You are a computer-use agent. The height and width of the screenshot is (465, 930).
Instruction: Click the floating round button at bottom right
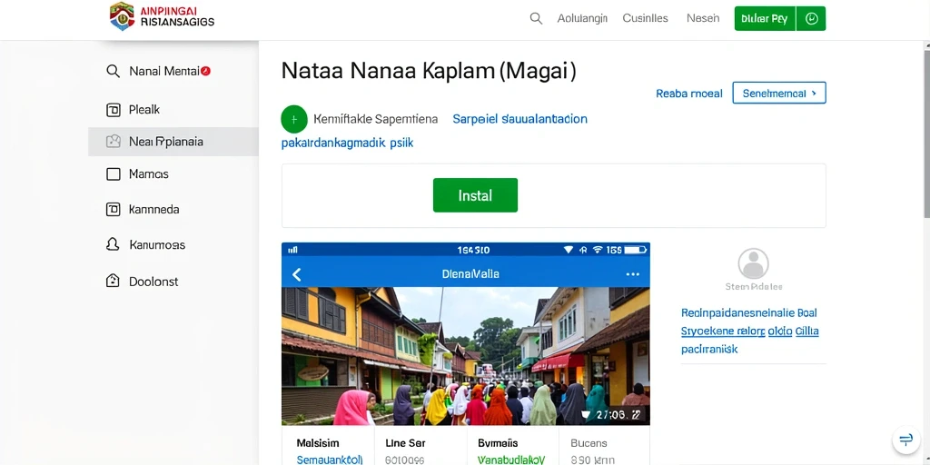905,440
